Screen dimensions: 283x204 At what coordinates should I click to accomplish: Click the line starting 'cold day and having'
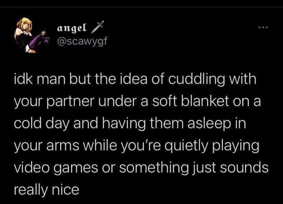pyautogui.click(x=130, y=124)
